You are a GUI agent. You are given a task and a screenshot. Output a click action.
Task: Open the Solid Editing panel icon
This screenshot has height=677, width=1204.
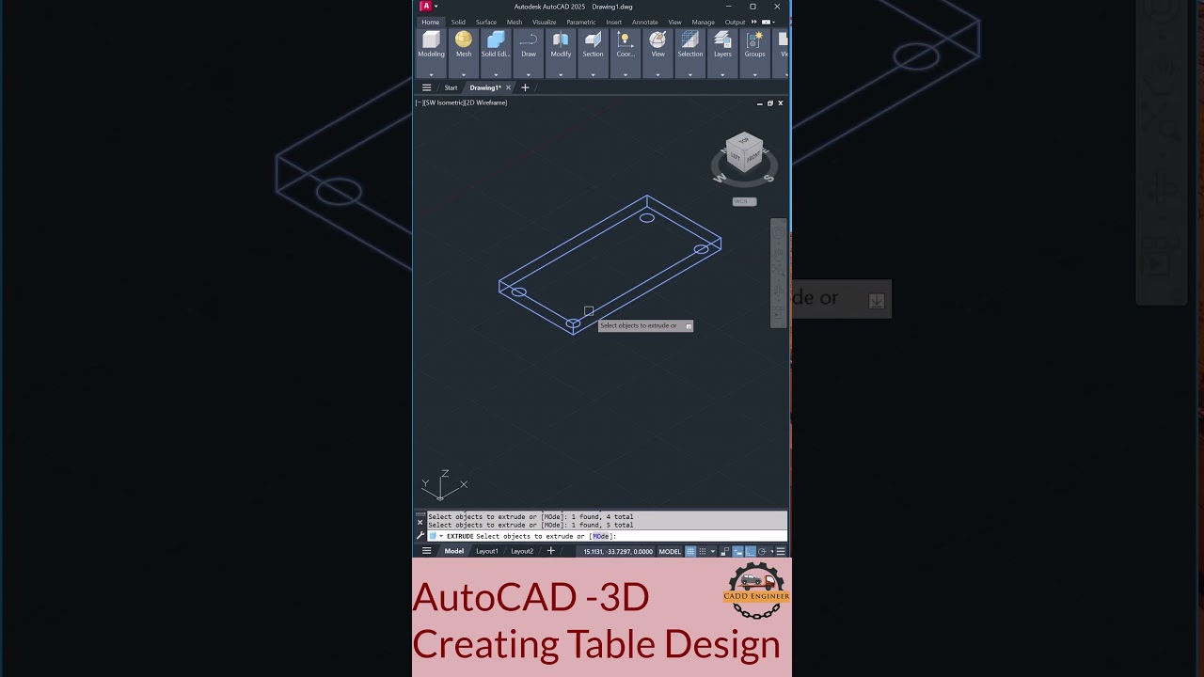click(x=496, y=39)
